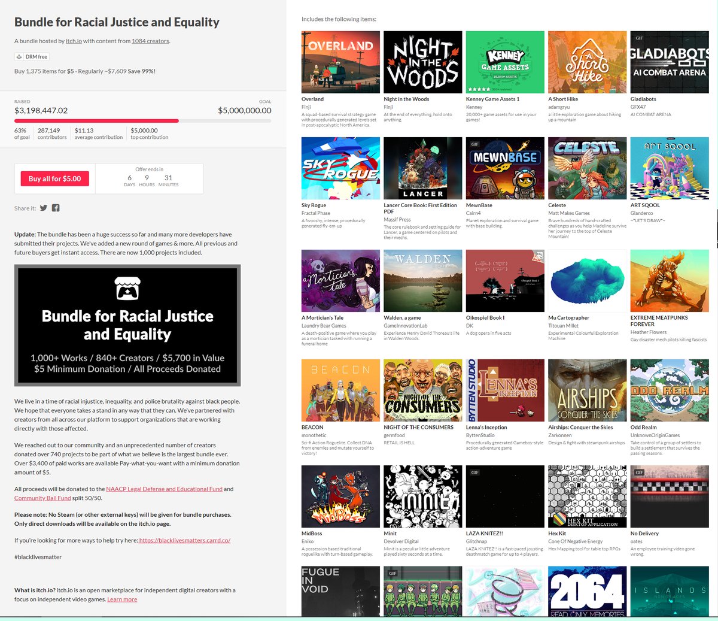Open the Lenna's Inception cover image
The height and width of the screenshot is (621, 718).
[505, 390]
